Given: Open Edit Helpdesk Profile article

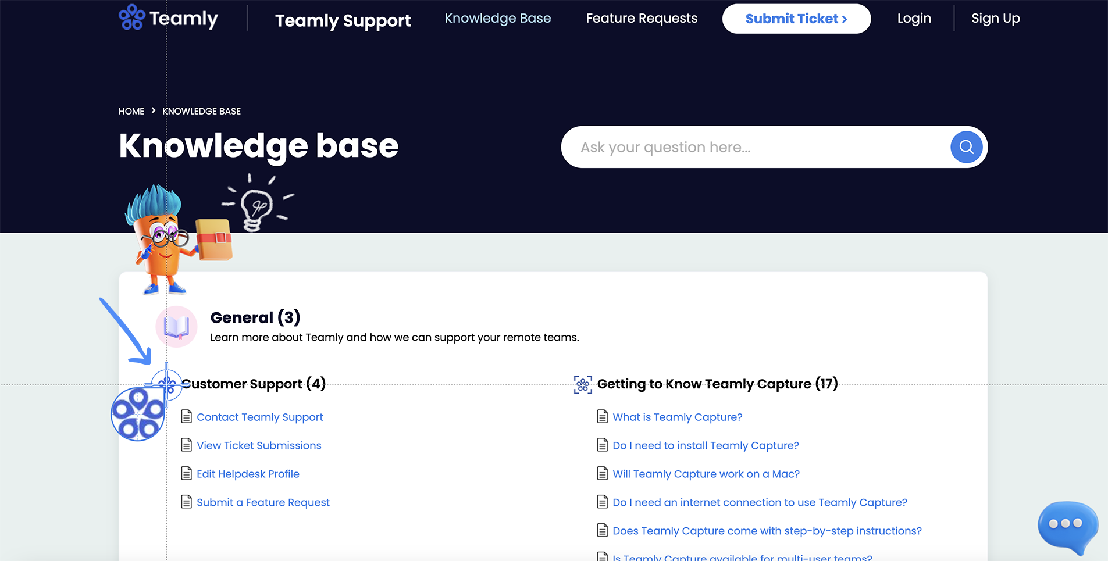Looking at the screenshot, I should pyautogui.click(x=248, y=474).
